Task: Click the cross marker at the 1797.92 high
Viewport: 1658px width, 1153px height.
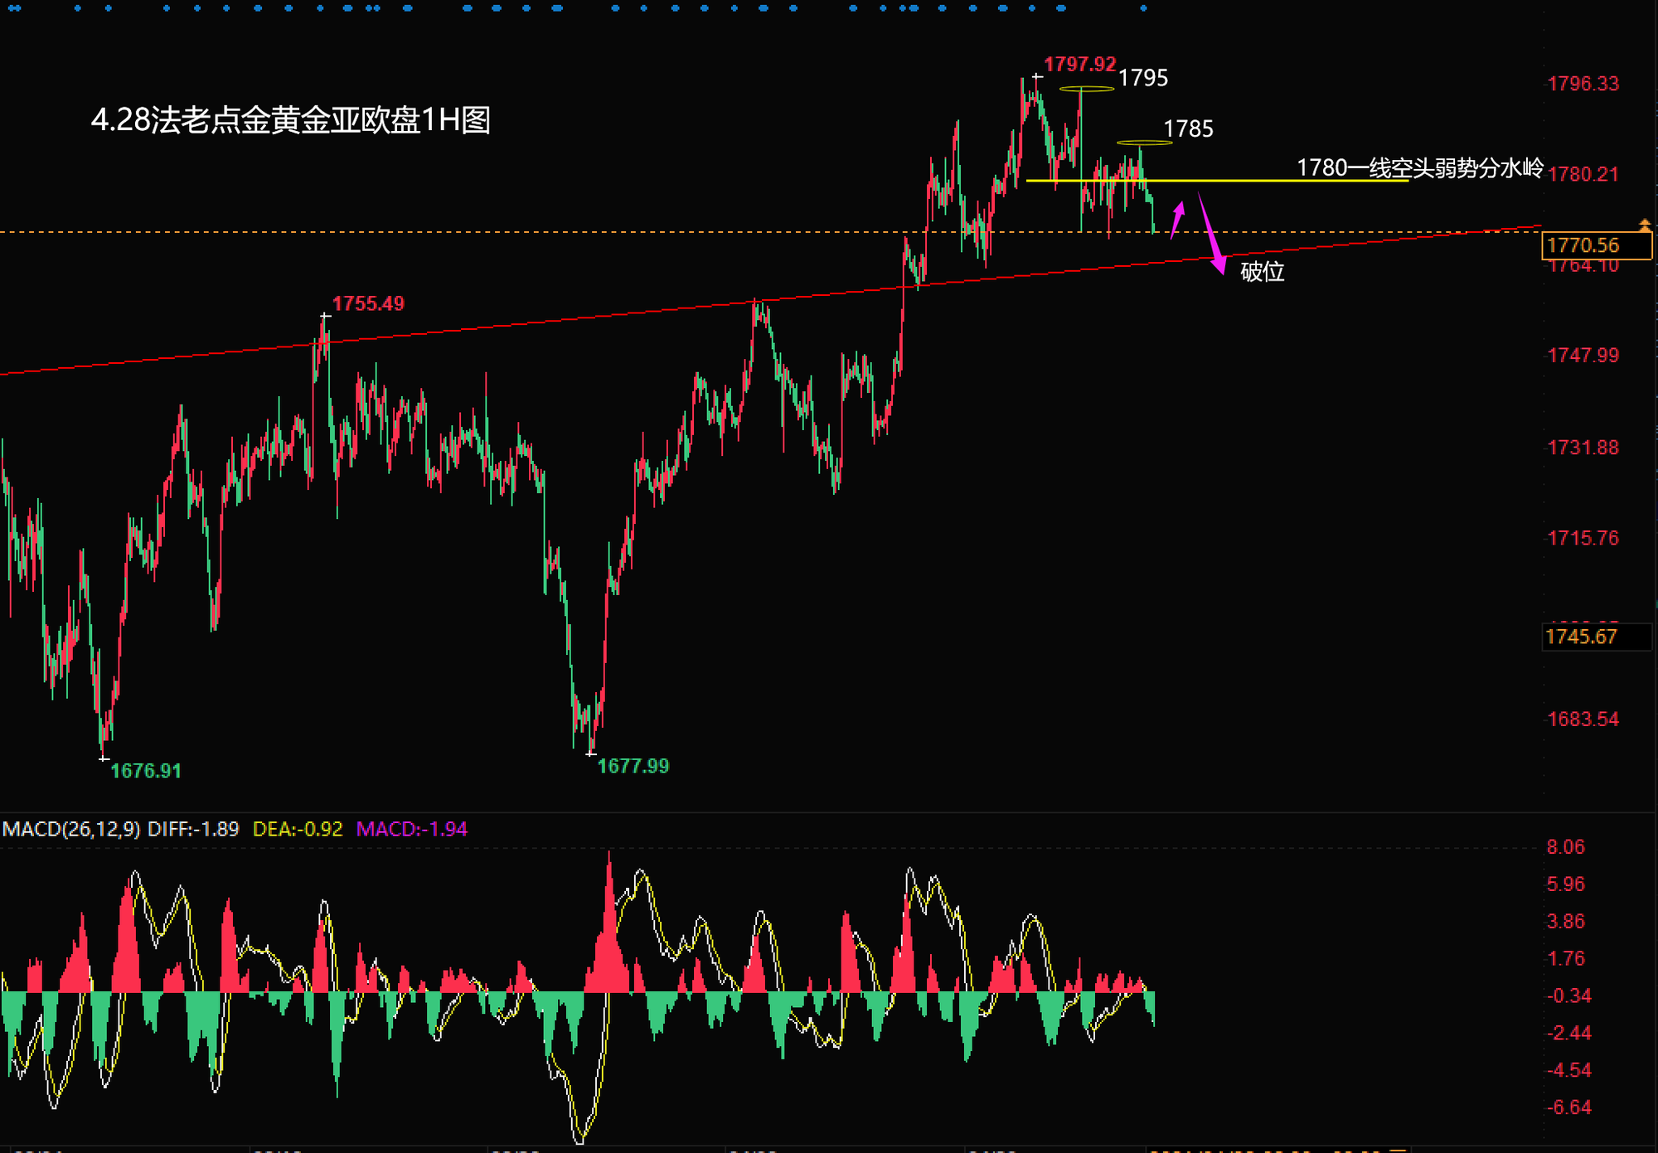Action: (1037, 77)
